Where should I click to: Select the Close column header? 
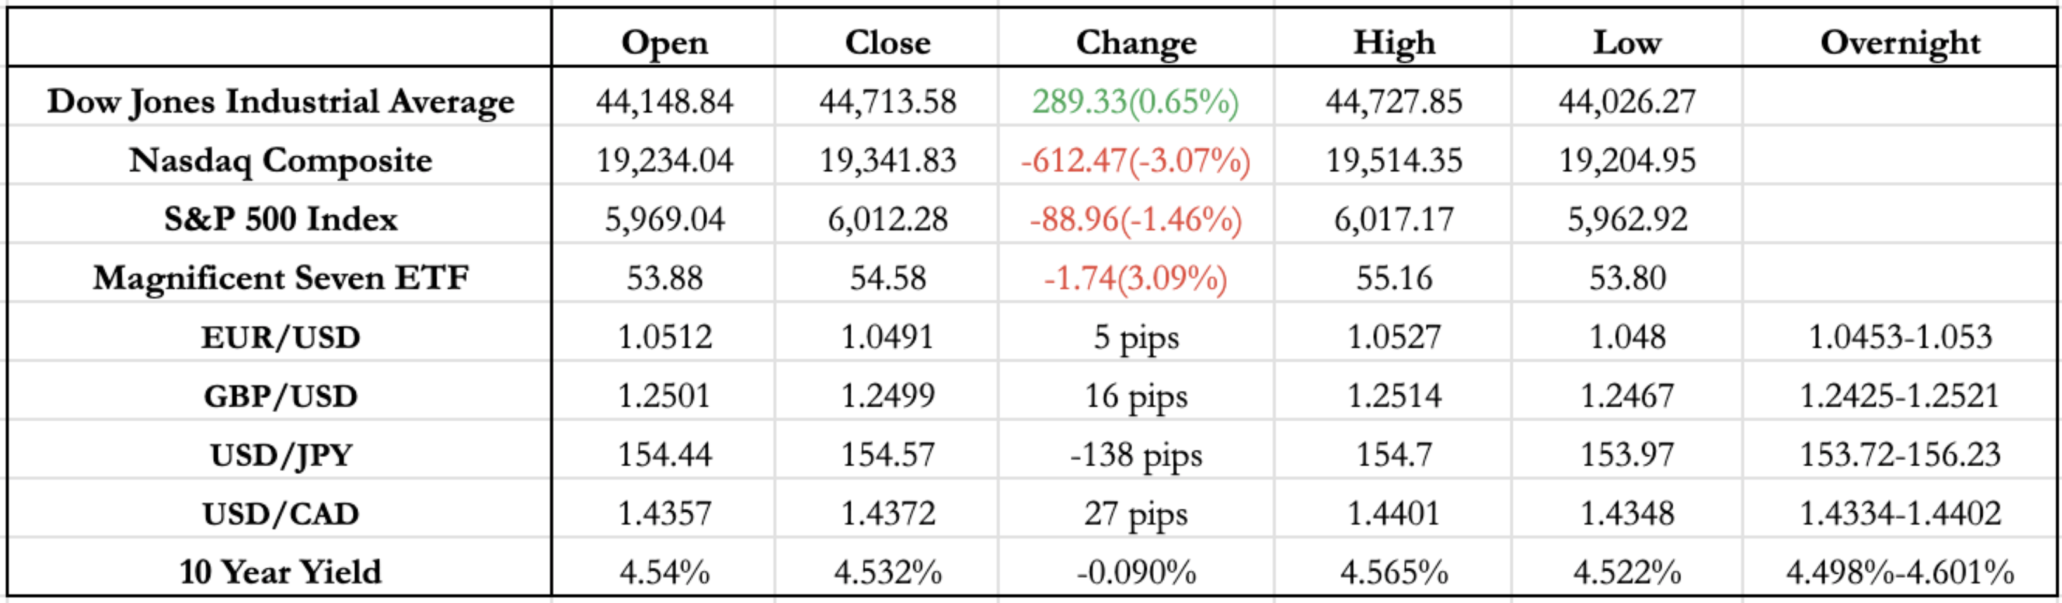[888, 42]
